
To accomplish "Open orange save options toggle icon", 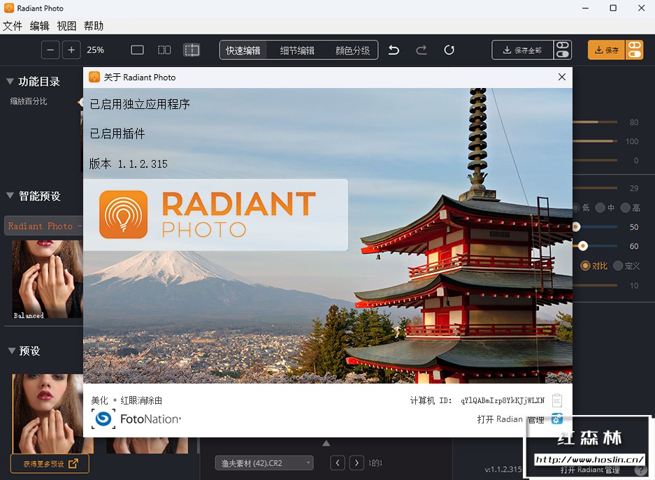I will click(635, 50).
